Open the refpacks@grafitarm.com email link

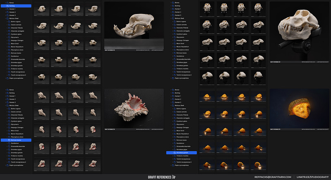(x=273, y=177)
